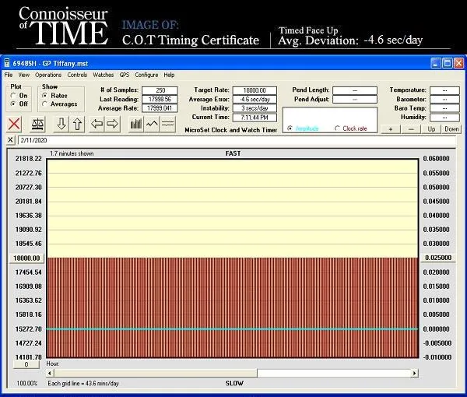Image resolution: width=467 pixels, height=397 pixels.
Task: Click the Pend Adjust field
Action: pos(355,99)
